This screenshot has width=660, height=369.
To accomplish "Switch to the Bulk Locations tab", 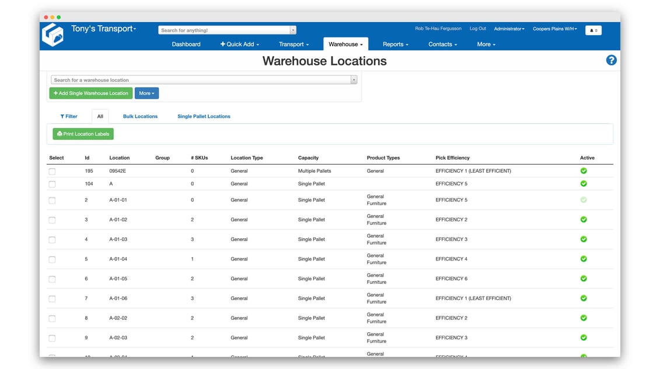I will [140, 116].
